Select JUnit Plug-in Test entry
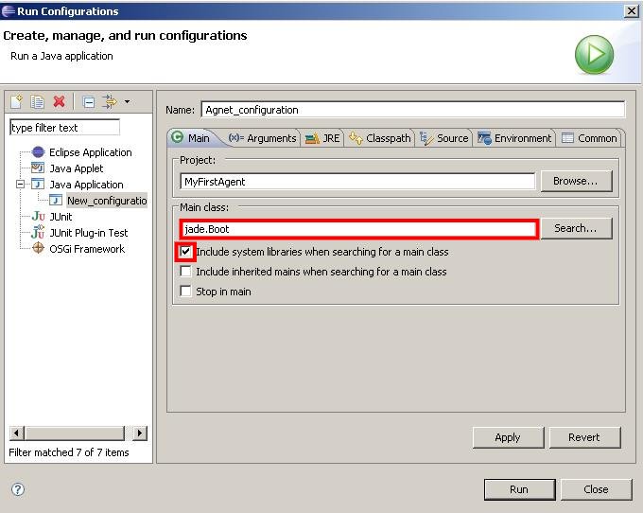643x513 pixels. tap(88, 233)
